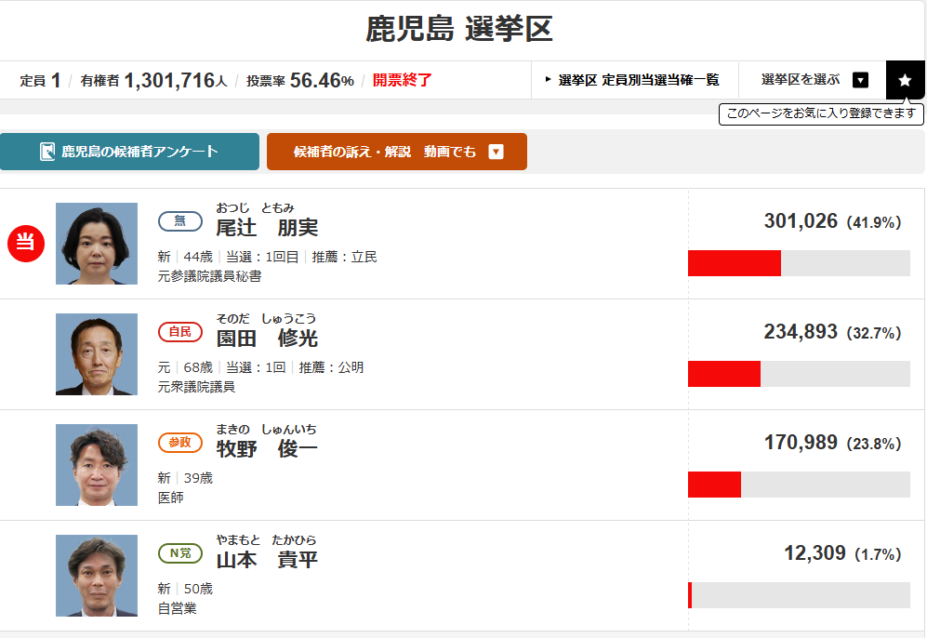The image size is (927, 638).
Task: Click the 参政 party badge
Action: (x=180, y=443)
